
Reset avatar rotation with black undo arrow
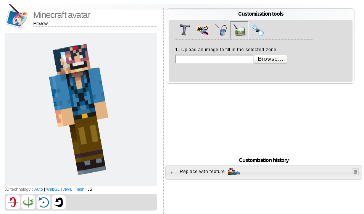(59, 202)
